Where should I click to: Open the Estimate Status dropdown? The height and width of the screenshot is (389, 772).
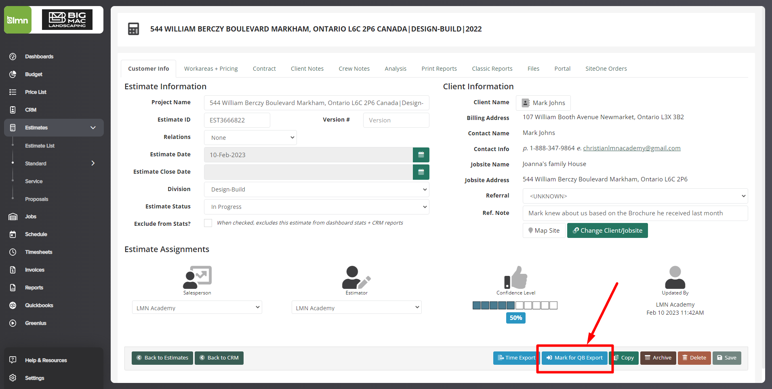[x=316, y=207]
